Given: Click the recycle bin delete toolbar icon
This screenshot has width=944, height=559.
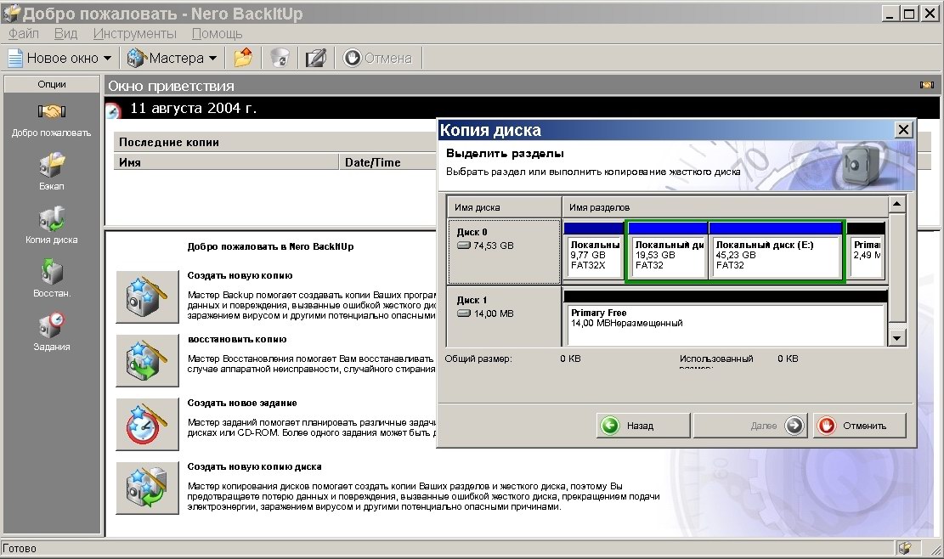Looking at the screenshot, I should point(280,58).
